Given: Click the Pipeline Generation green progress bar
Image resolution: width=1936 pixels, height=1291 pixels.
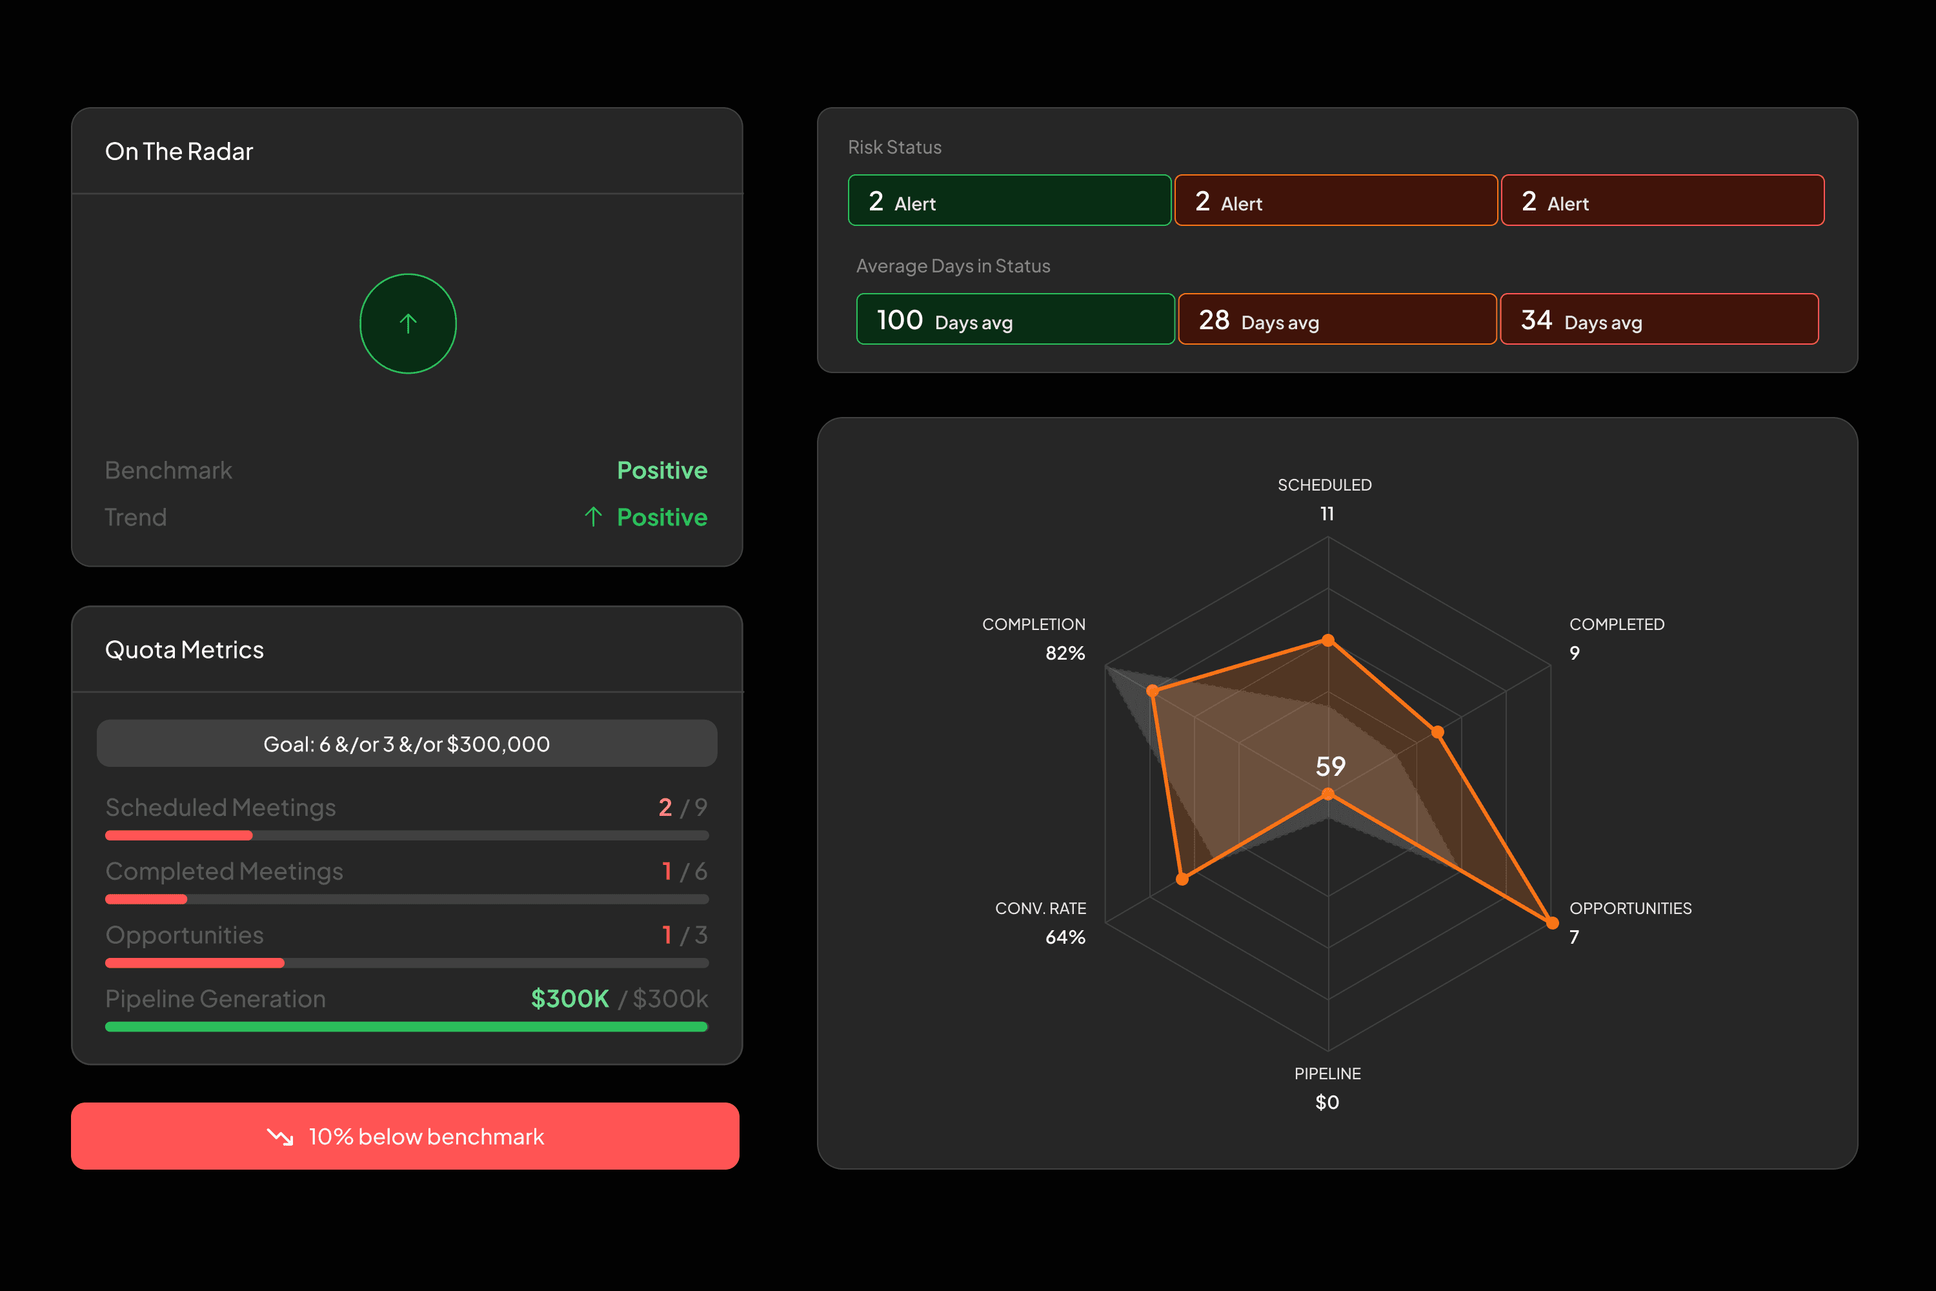Looking at the screenshot, I should click(x=407, y=1027).
